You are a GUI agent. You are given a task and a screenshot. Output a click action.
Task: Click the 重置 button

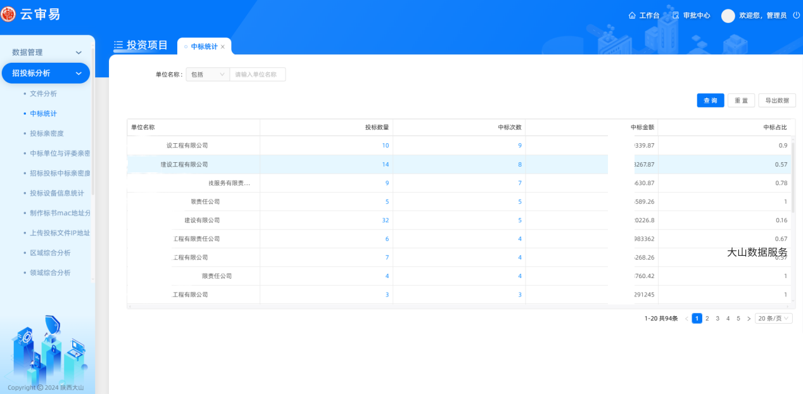741,101
